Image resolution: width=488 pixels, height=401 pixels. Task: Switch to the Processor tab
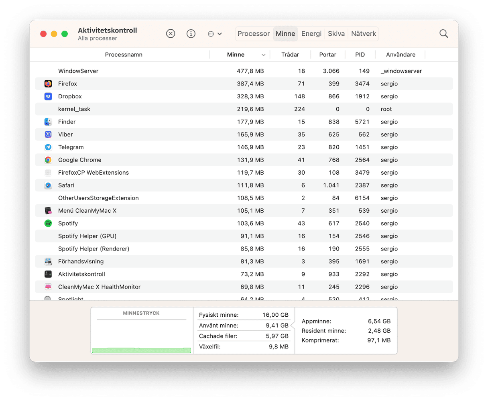(x=254, y=34)
